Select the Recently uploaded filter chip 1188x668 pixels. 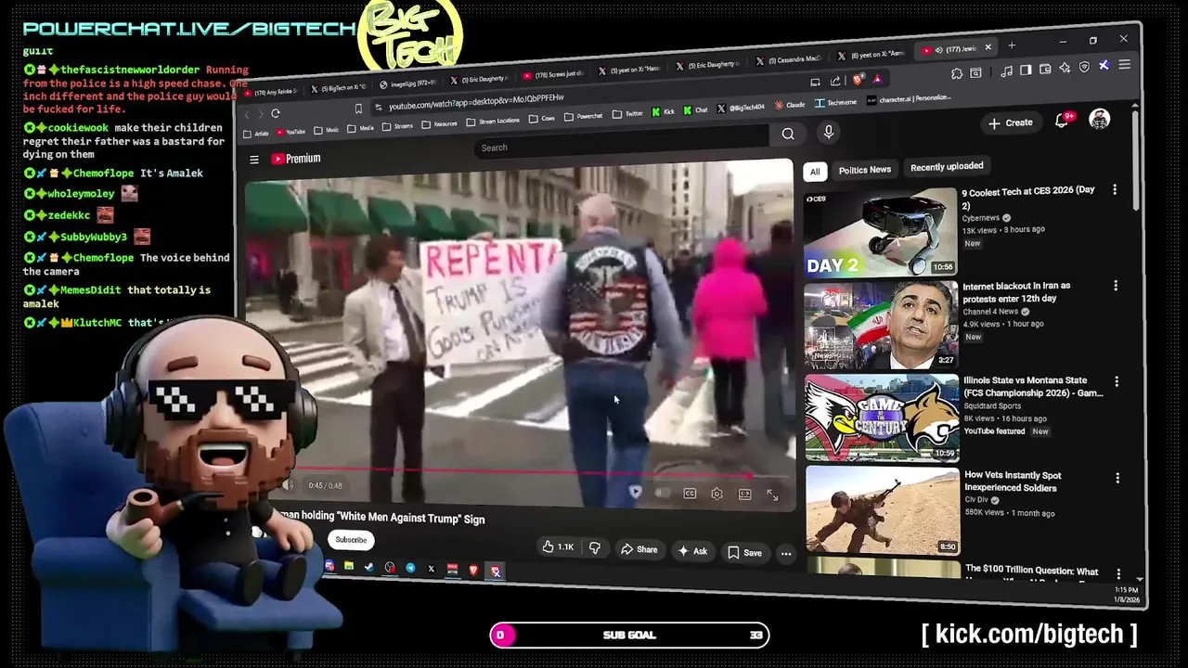click(947, 167)
